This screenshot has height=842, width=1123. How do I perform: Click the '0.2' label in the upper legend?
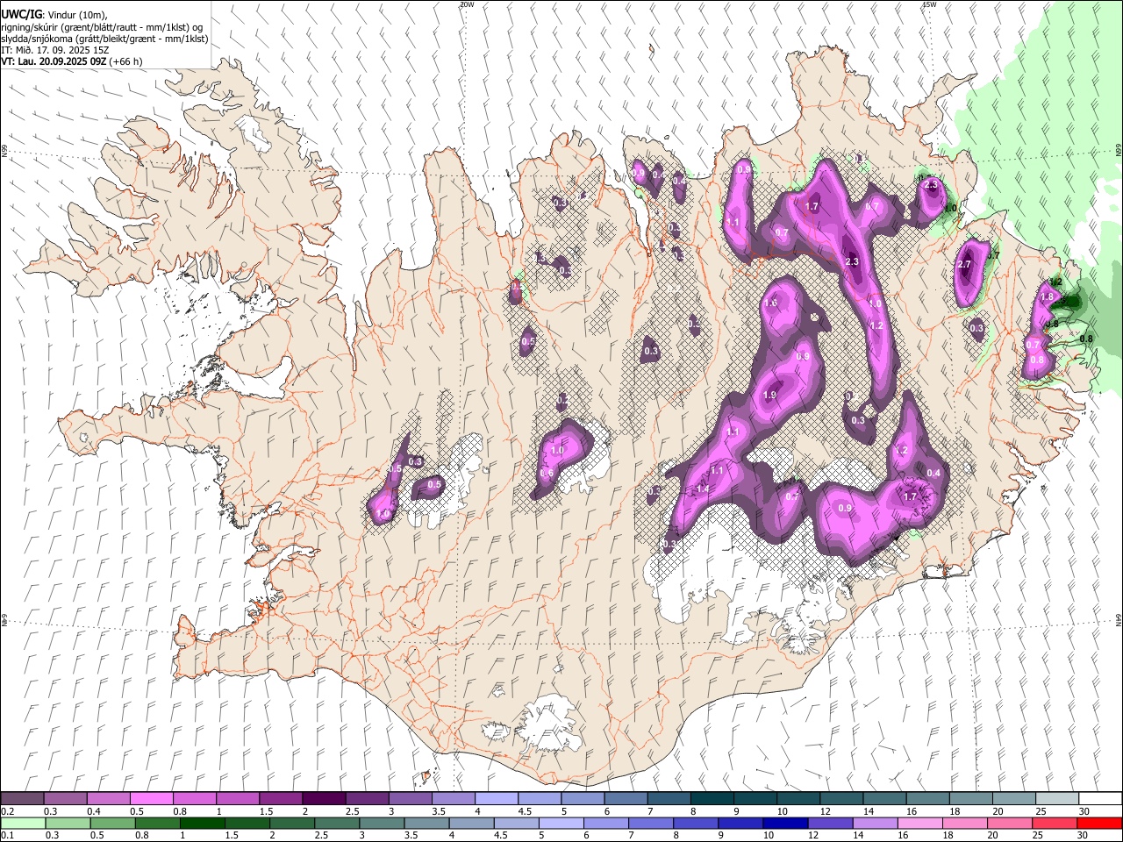[8, 811]
